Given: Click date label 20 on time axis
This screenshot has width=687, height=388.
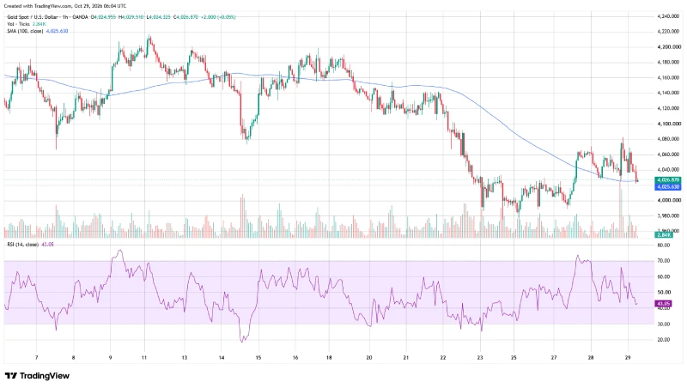Looking at the screenshot, I should [369, 358].
